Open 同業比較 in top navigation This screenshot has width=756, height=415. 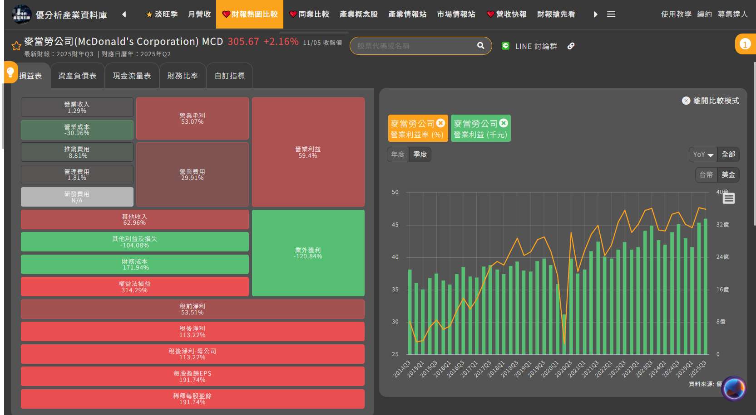[x=309, y=14]
